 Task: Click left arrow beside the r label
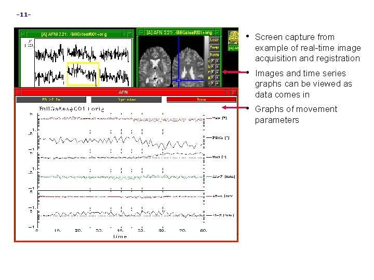click(x=213, y=72)
